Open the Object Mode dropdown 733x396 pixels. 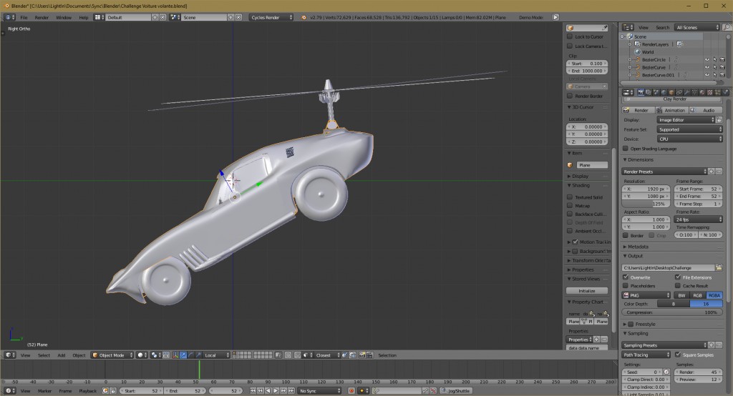(x=112, y=355)
